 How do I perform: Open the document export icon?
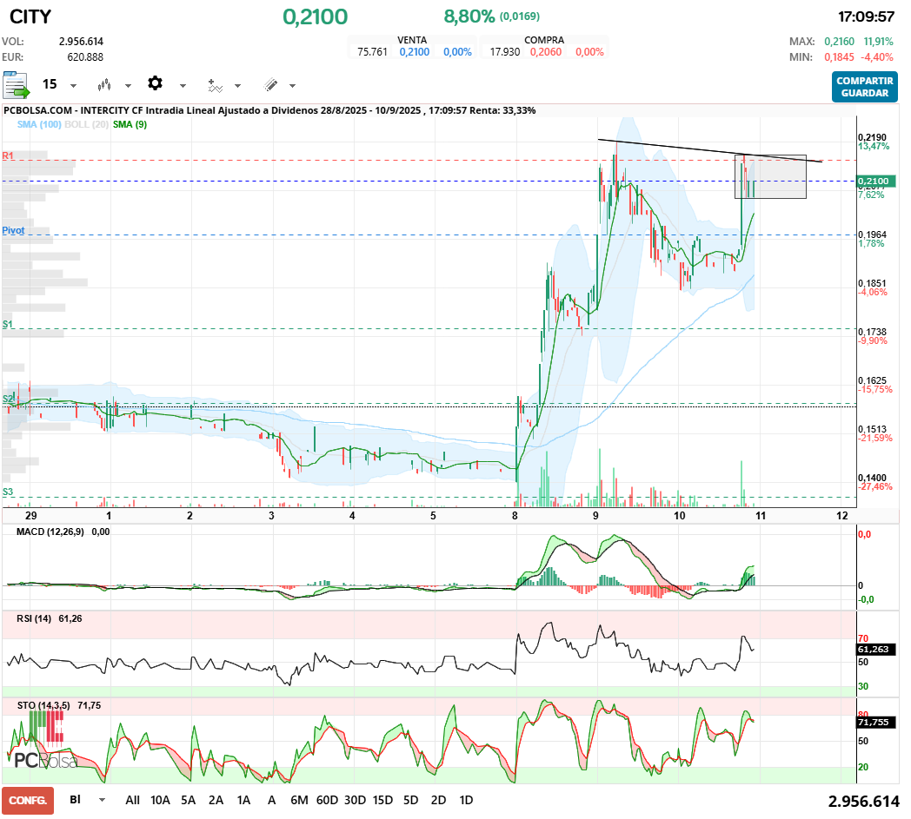(16, 85)
